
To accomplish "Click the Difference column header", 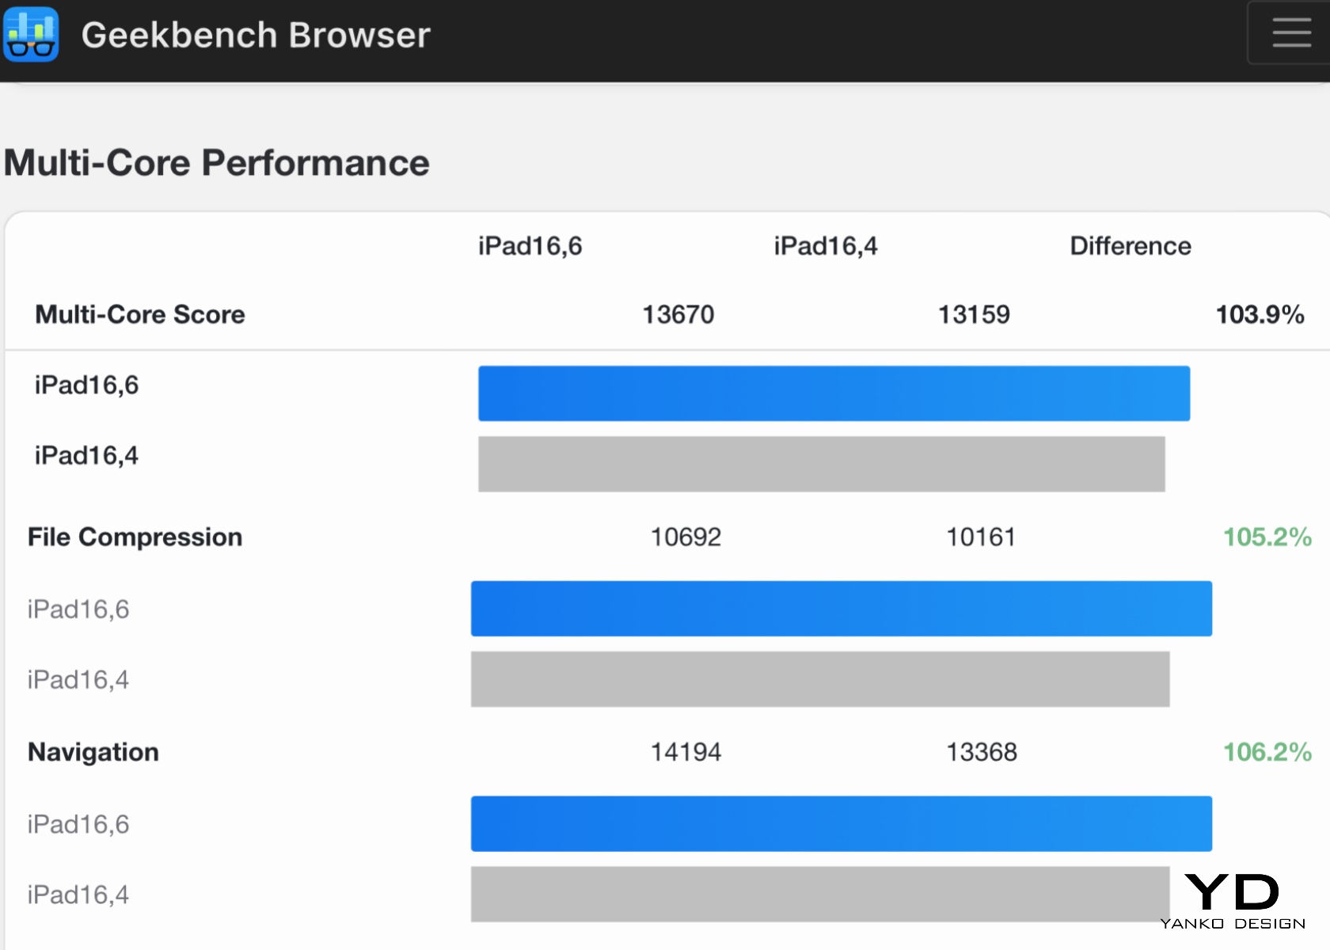I will (1130, 246).
